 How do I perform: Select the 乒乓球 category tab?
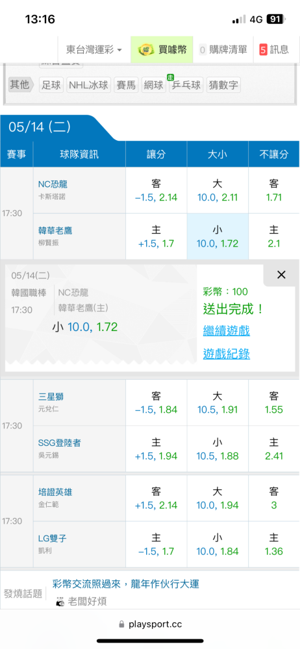pos(186,85)
